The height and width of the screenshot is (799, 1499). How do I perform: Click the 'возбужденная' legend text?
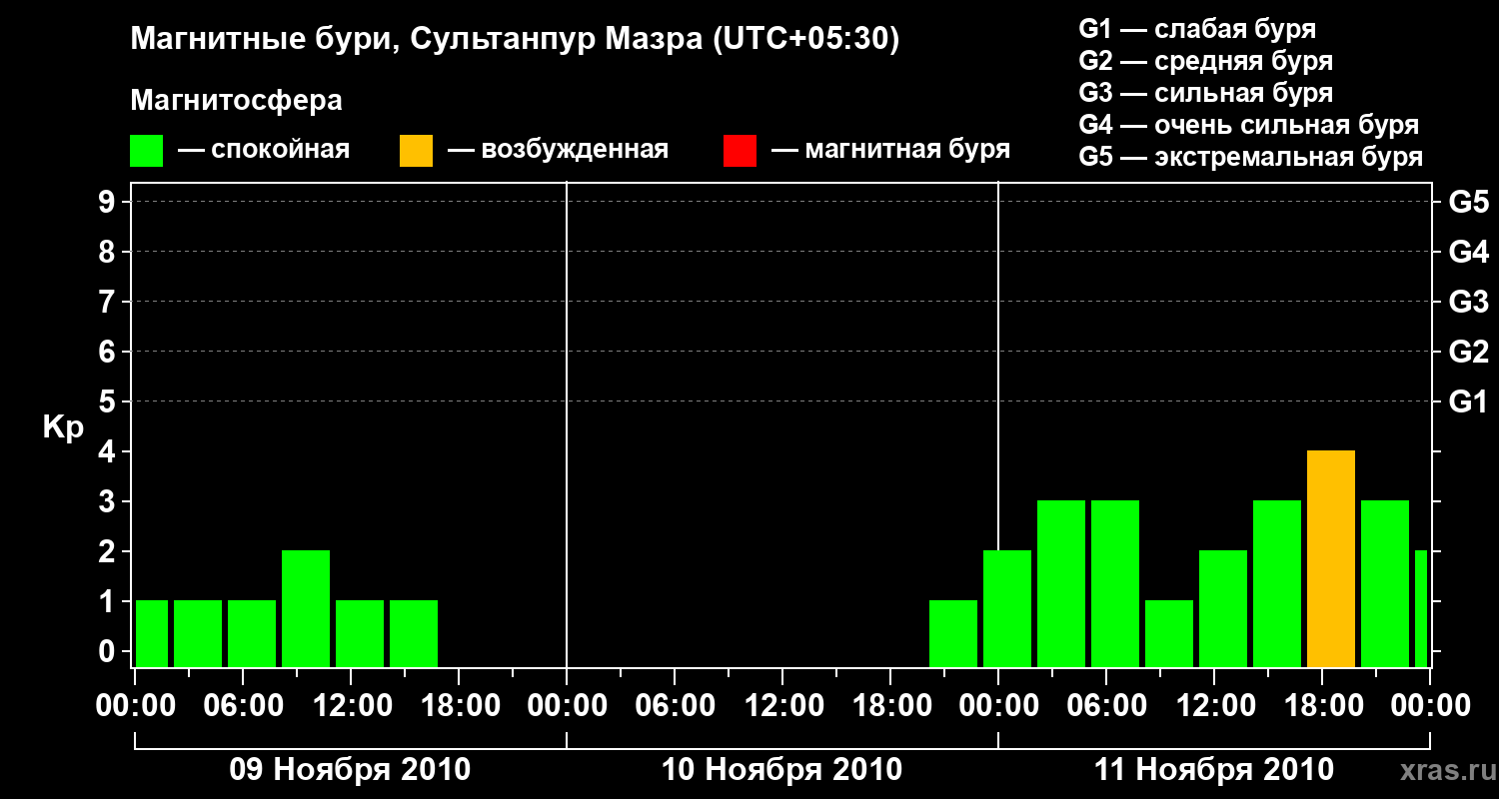pyautogui.click(x=575, y=150)
